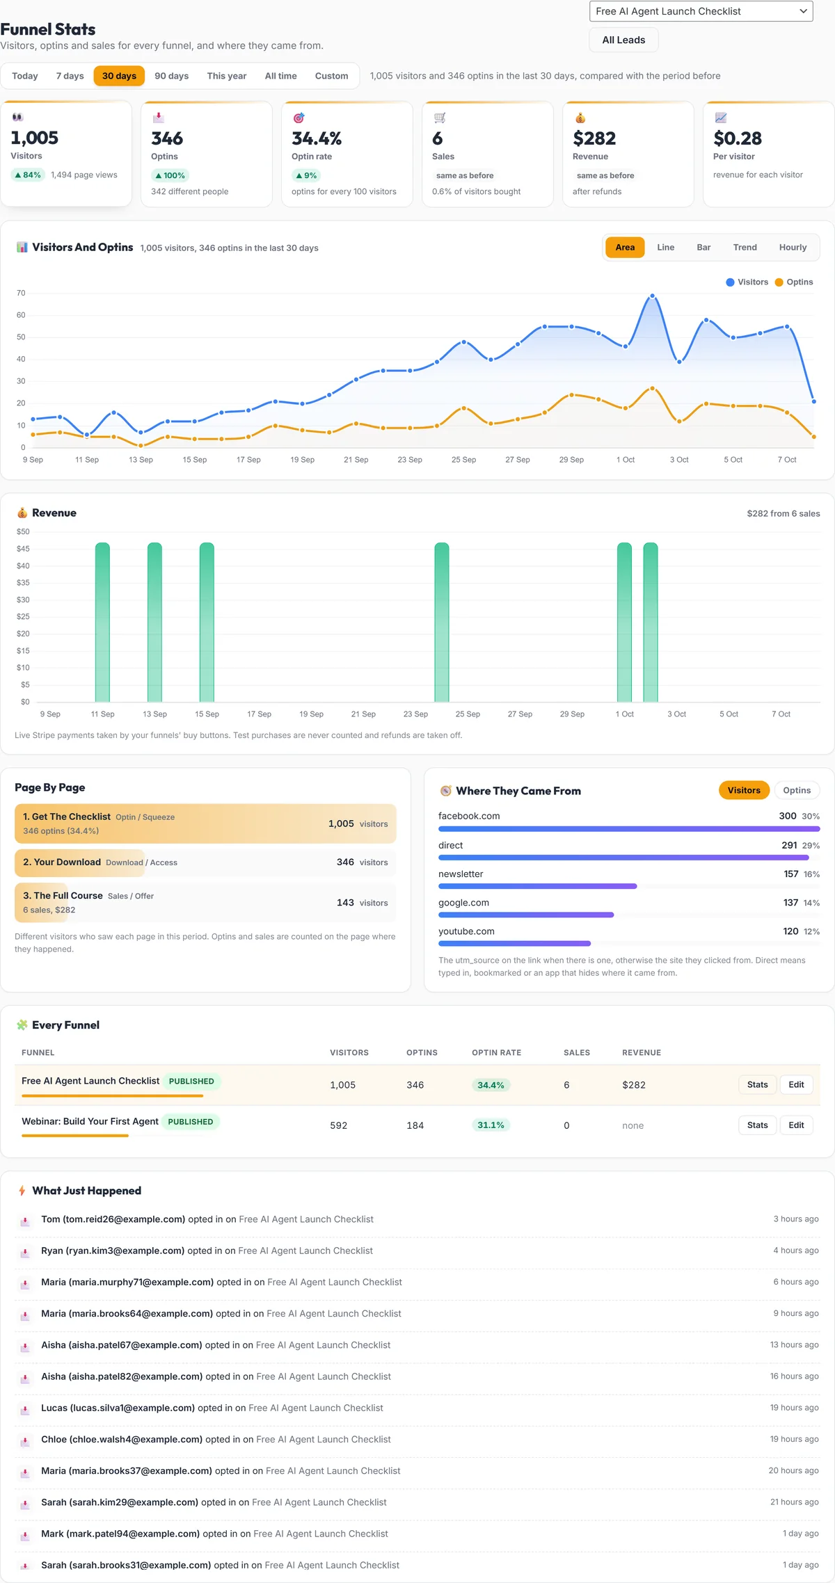Click the PUBLISHED badge on Webinar funnel

[191, 1121]
